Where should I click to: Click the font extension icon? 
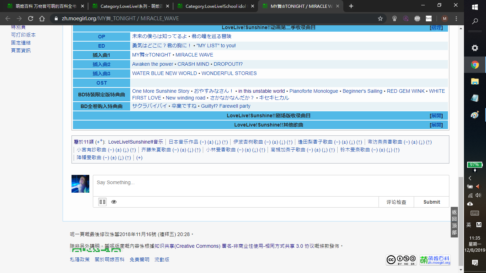pyautogui.click(x=429, y=18)
